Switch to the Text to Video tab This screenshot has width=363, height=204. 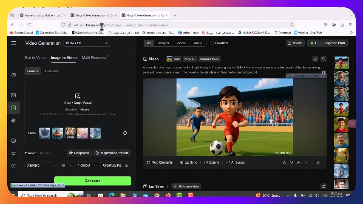click(35, 58)
